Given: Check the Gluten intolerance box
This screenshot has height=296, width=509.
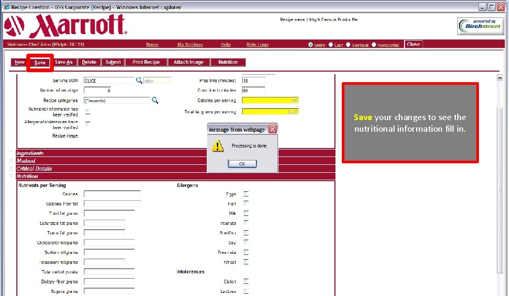Looking at the screenshot, I should [x=246, y=281].
